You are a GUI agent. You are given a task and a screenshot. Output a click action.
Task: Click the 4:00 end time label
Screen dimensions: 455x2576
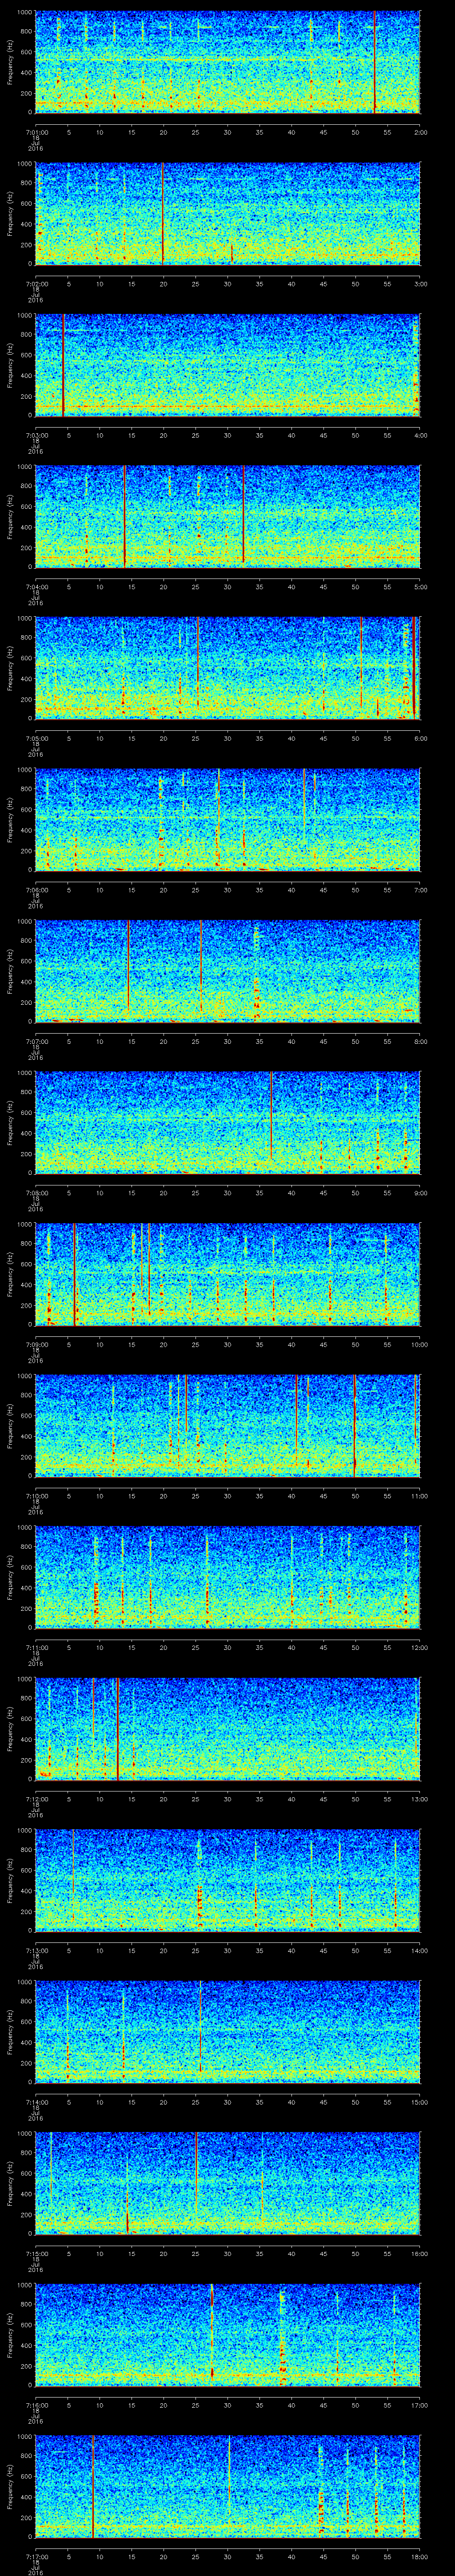point(420,435)
